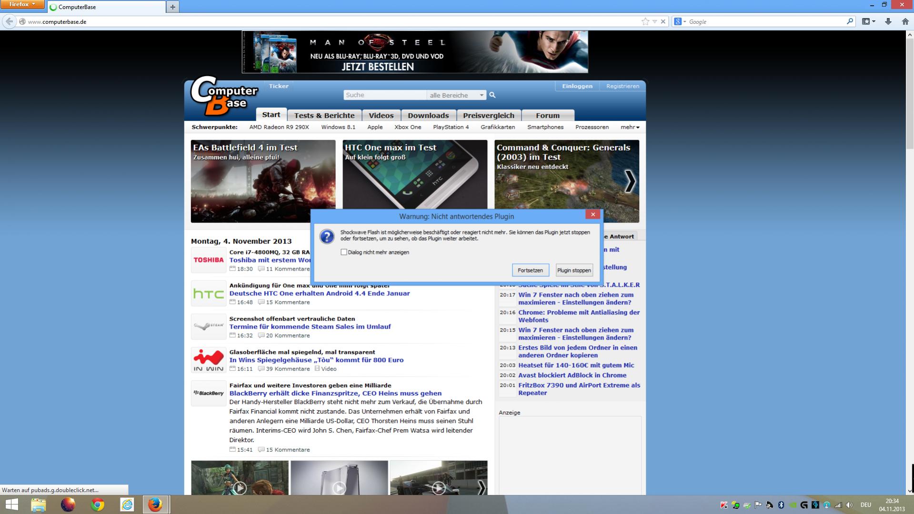Open 'Avast blockiert AdBlock in Chrome' forum thread
Image resolution: width=914 pixels, height=514 pixels.
573,375
